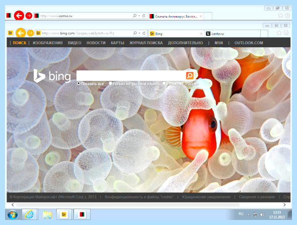The height and width of the screenshot is (225, 297).
Task: Open a new tab next to Lenta.ru
Action: [x=264, y=34]
